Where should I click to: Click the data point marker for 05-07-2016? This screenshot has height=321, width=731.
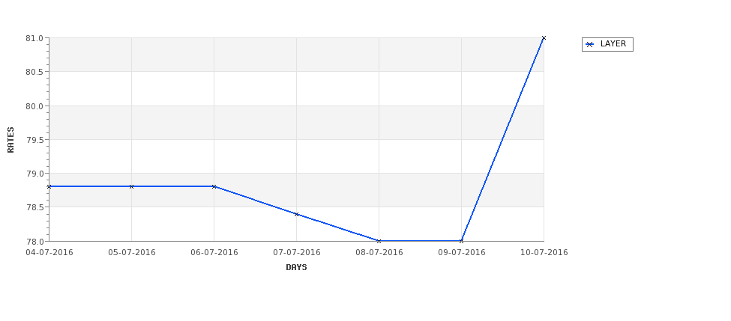[131, 186]
